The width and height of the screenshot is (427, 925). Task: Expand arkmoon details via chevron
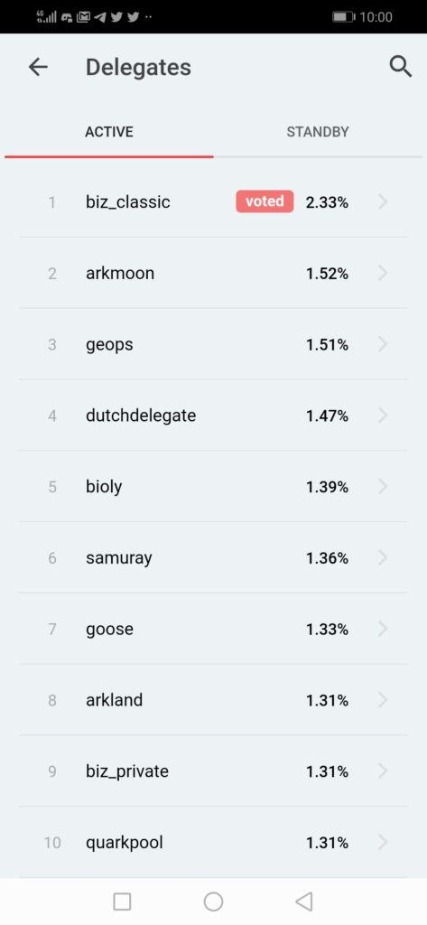tap(384, 273)
